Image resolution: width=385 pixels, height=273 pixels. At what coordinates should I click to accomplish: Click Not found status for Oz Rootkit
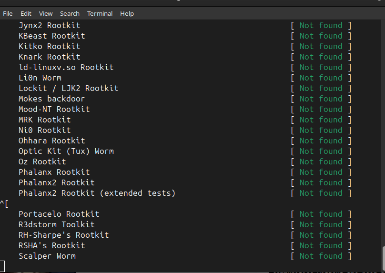[321, 162]
